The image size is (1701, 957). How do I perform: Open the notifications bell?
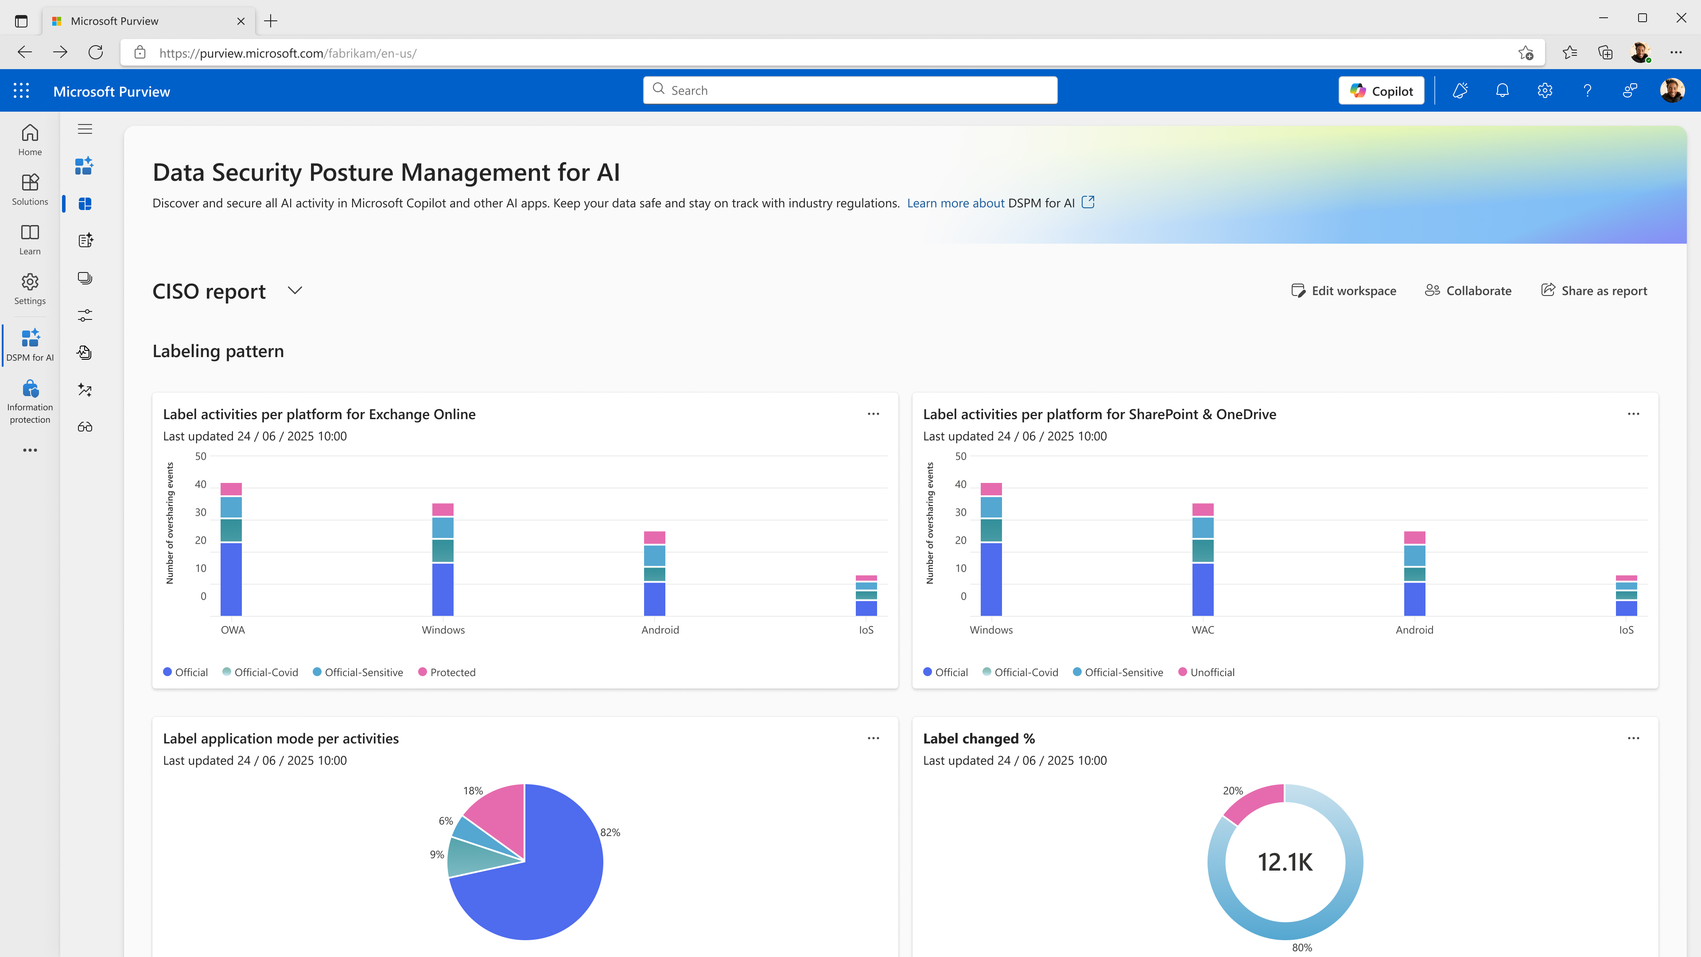click(1502, 90)
